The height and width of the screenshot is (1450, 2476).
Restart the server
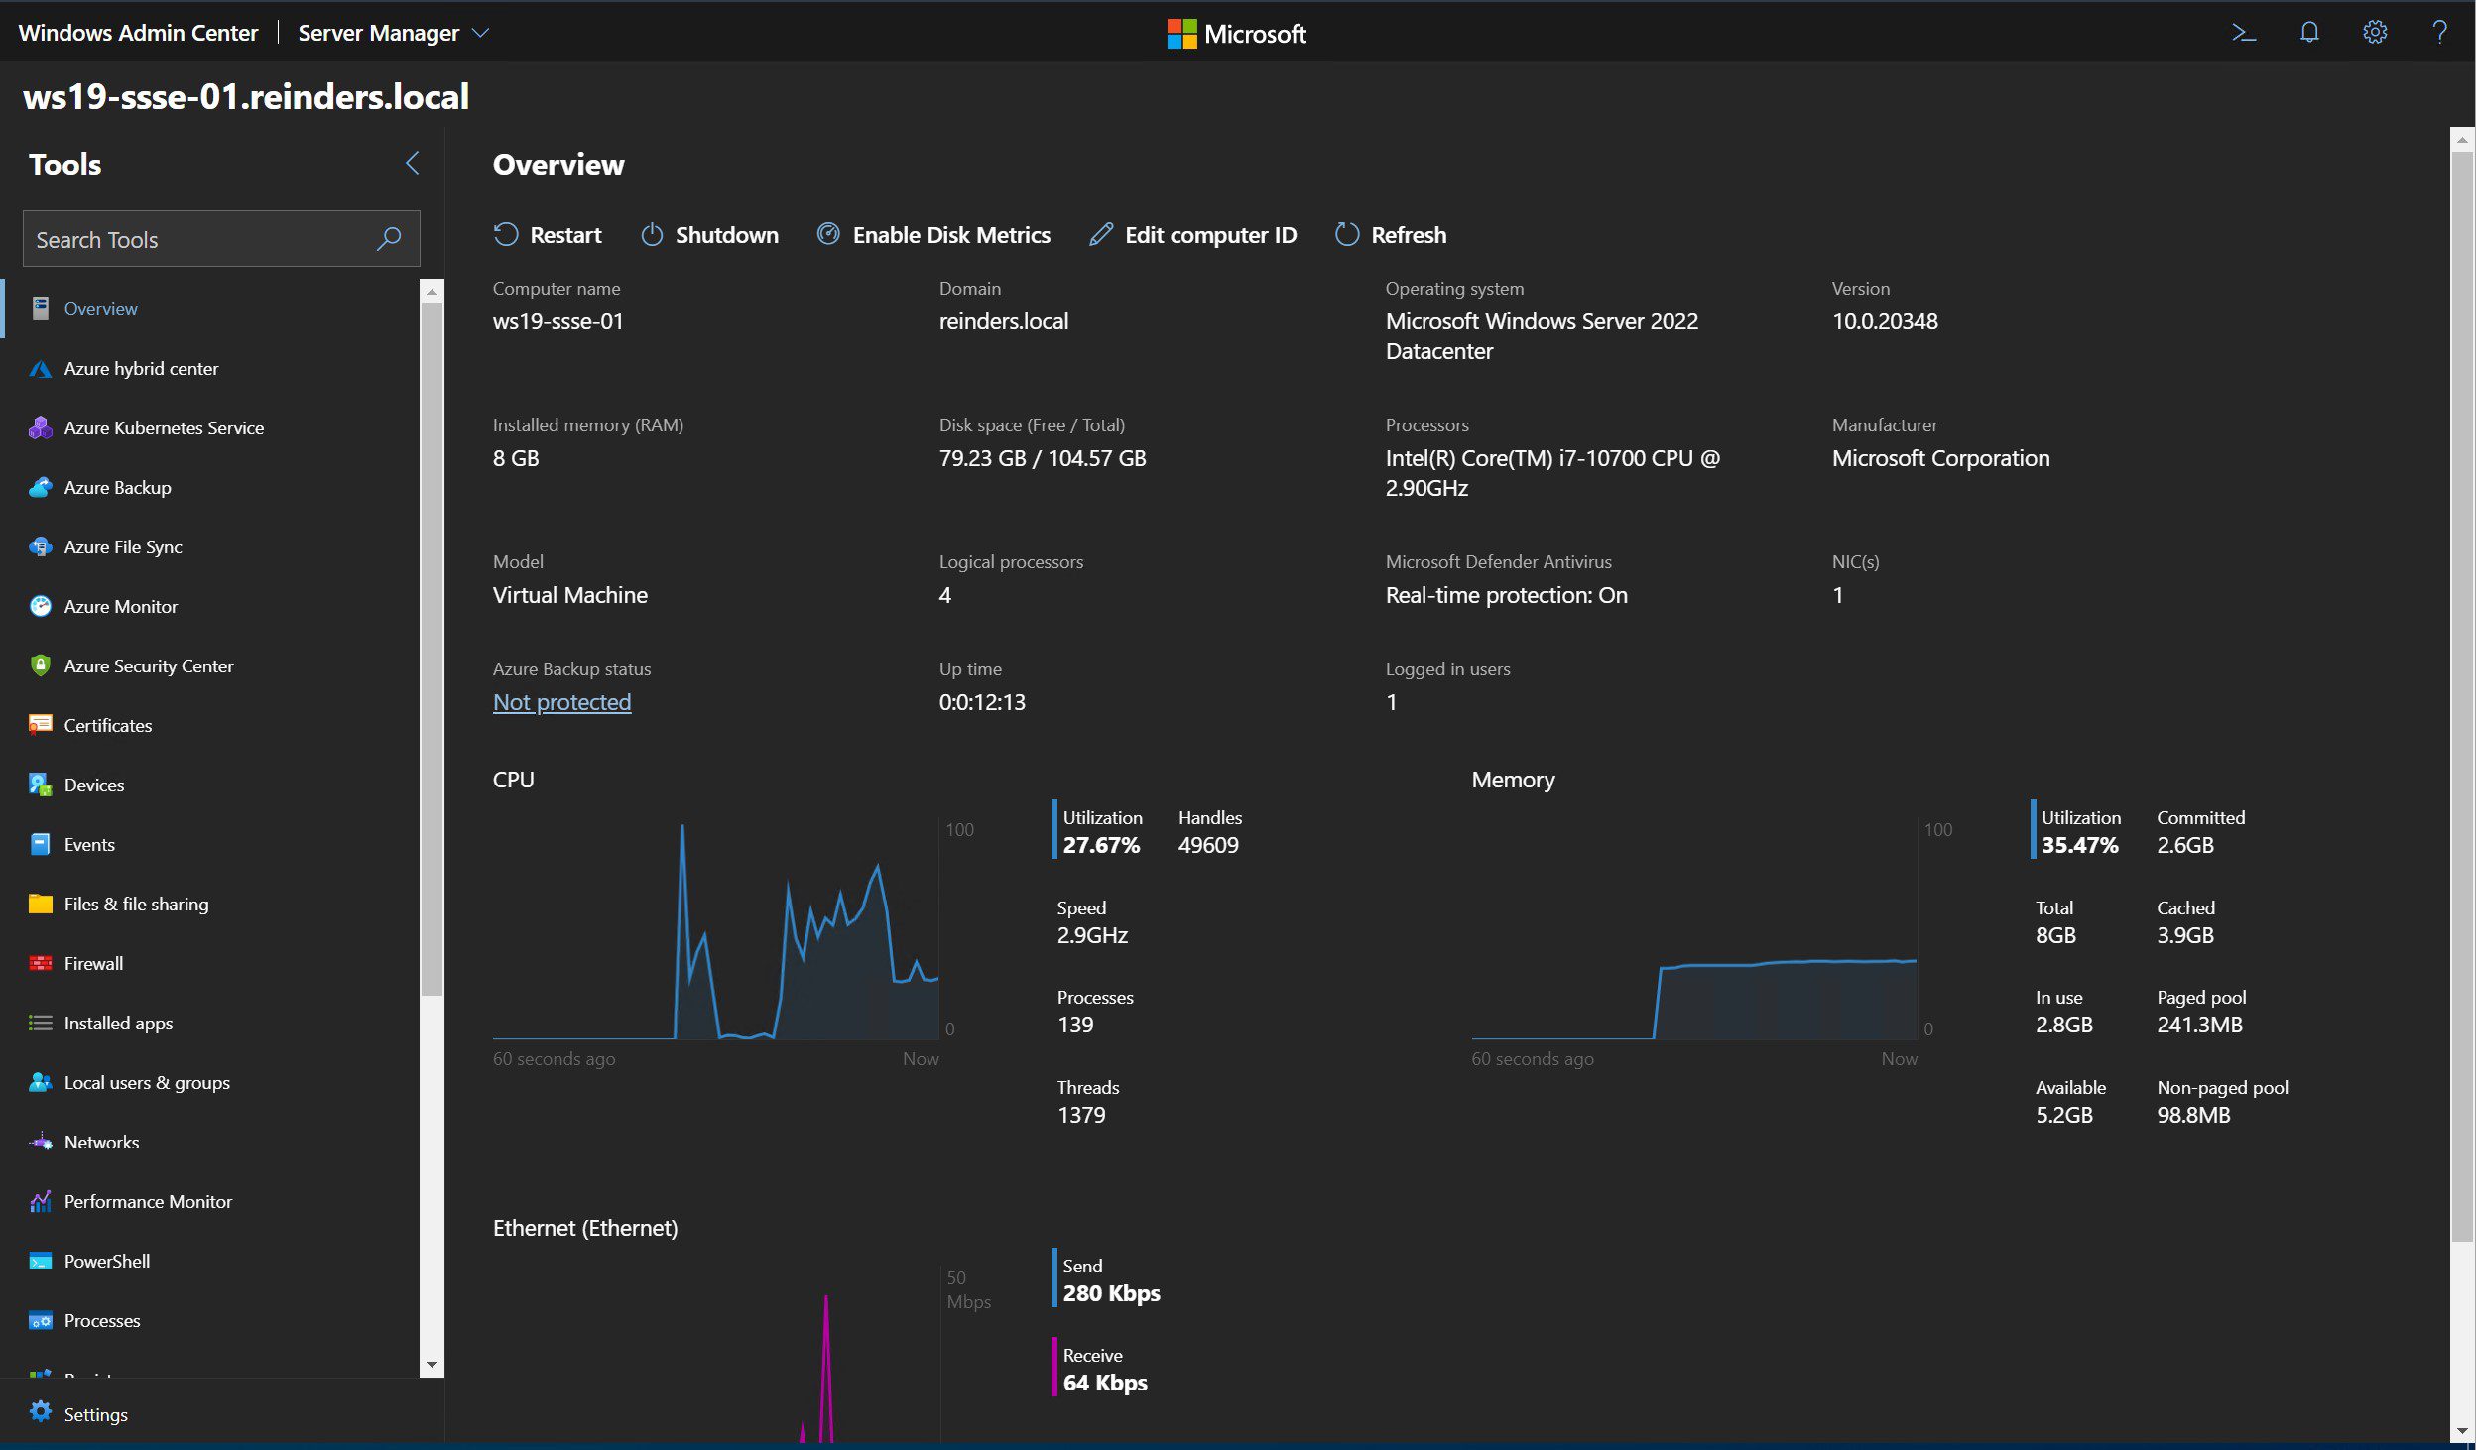[548, 235]
